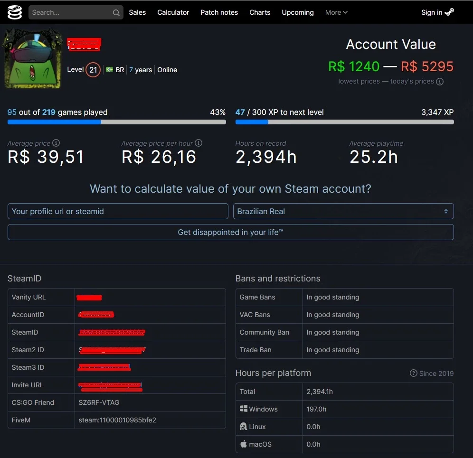Select the FiveM value steam:11000010985bfe2
The height and width of the screenshot is (458, 473).
point(117,420)
